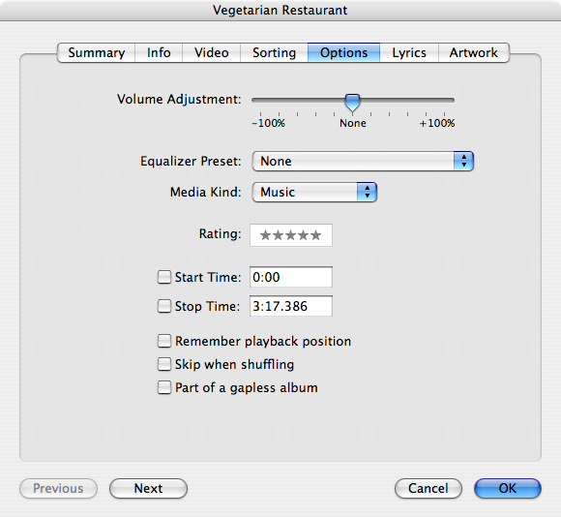Set rating by clicking the third star

click(290, 235)
